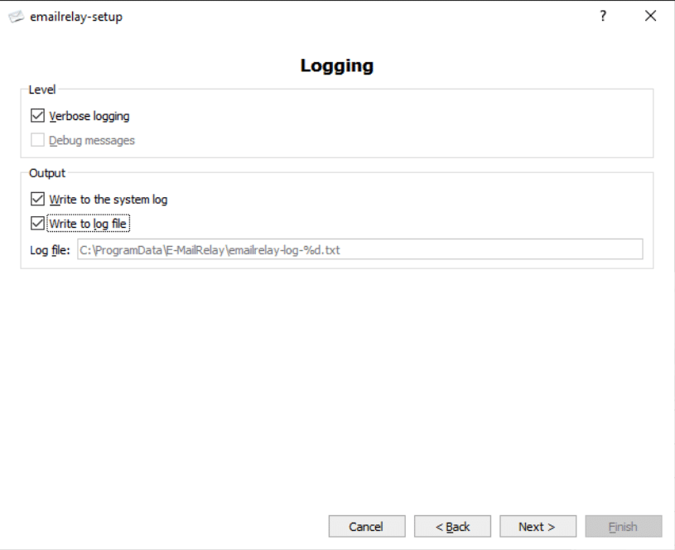The width and height of the screenshot is (675, 550).
Task: Uncheck the Verbose logging checkbox
Action: tap(37, 115)
